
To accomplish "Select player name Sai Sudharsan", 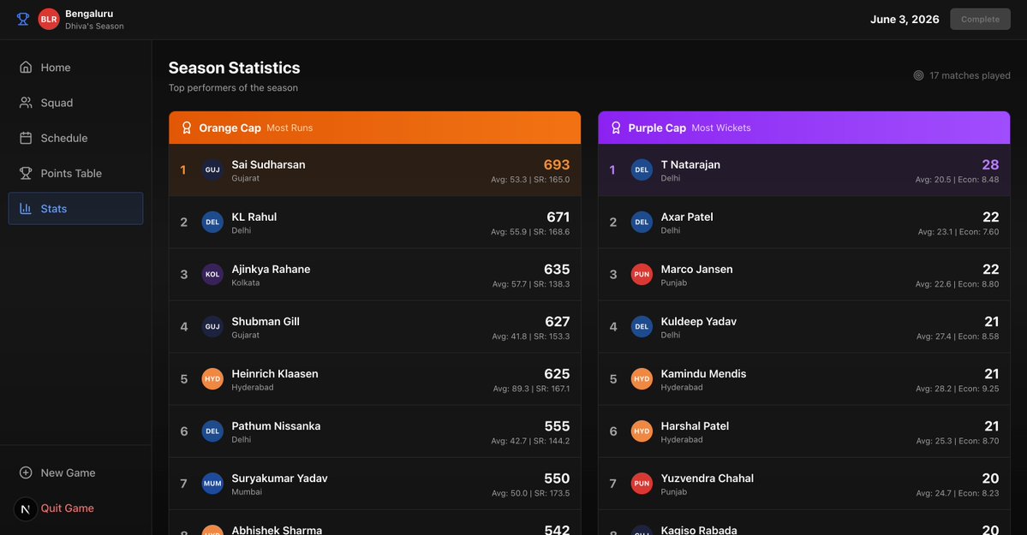I will (268, 164).
